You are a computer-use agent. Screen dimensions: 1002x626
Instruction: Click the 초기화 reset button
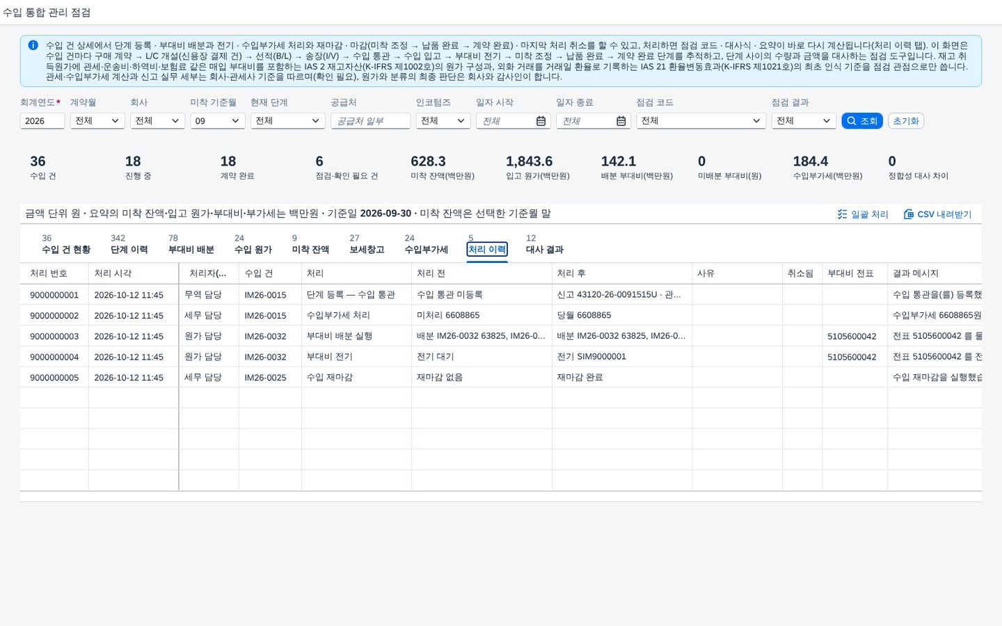[x=906, y=121]
